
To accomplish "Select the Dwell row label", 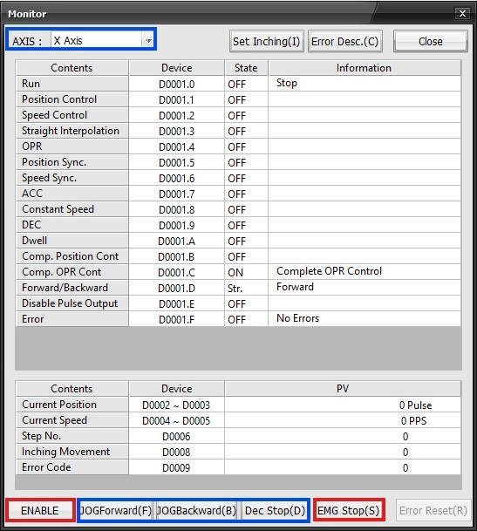I will [72, 241].
